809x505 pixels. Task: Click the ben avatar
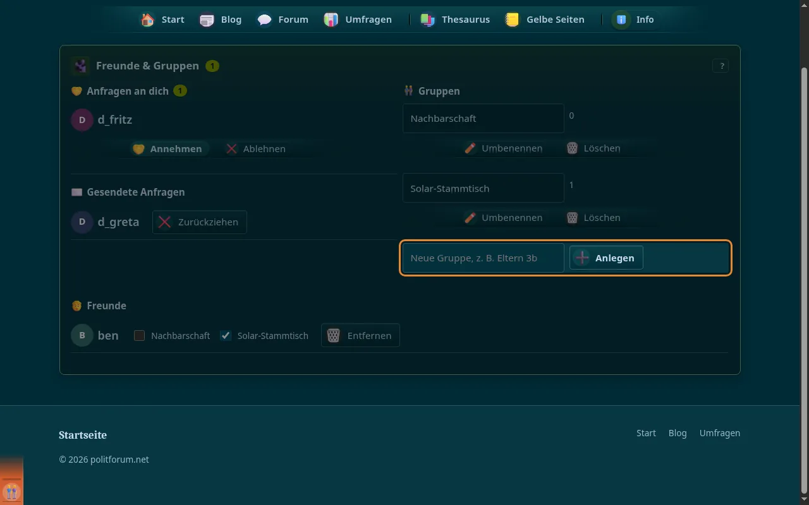point(82,335)
